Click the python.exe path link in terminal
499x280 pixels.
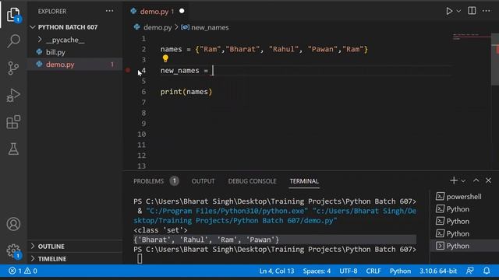click(227, 211)
